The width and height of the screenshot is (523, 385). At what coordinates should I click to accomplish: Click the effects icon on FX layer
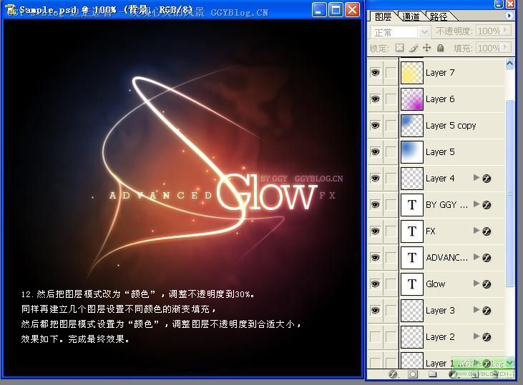[487, 231]
